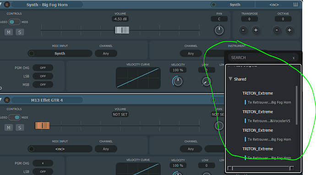Decrease octave with the minus button
The height and width of the screenshot is (175, 316).
277,30
